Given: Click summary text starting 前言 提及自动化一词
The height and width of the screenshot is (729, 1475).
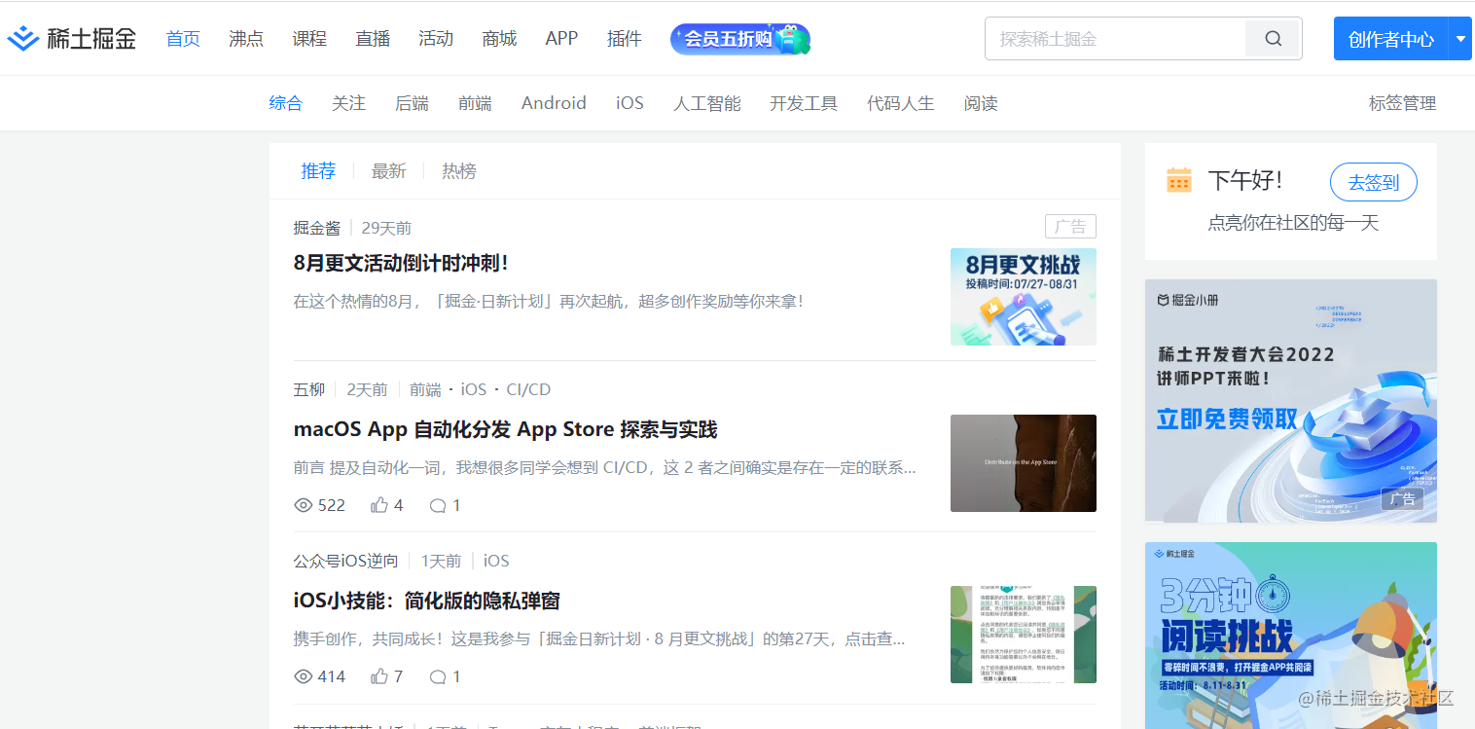Looking at the screenshot, I should (x=604, y=468).
